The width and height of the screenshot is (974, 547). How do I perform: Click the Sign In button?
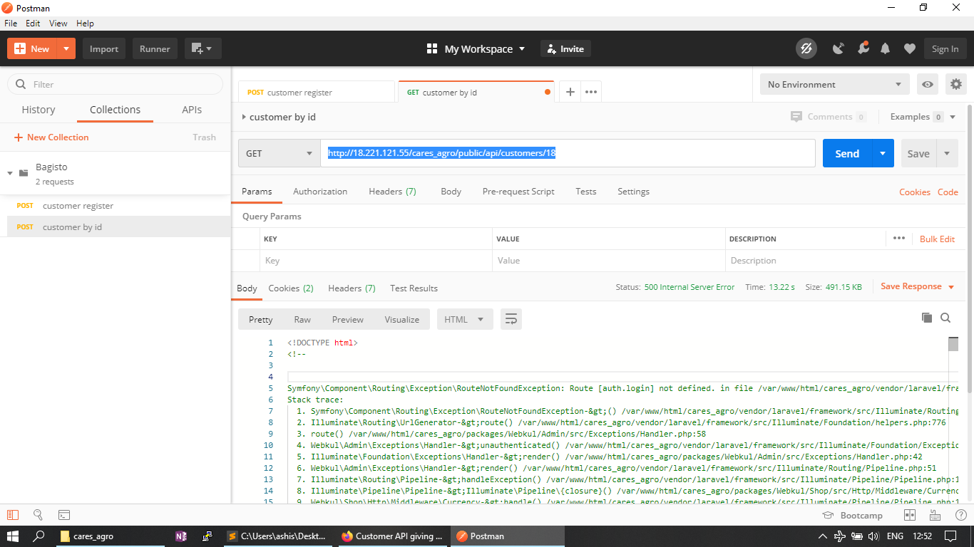(x=945, y=48)
